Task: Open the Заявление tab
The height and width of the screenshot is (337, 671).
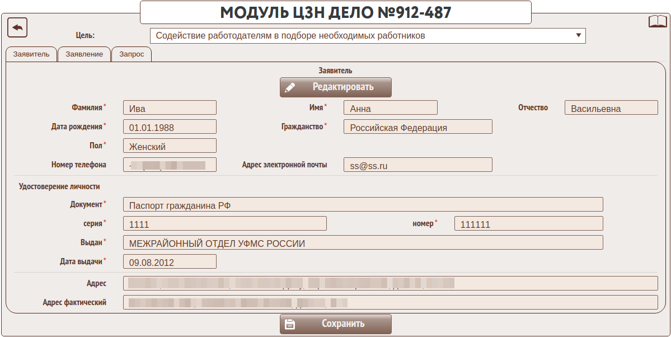Action: (x=84, y=54)
